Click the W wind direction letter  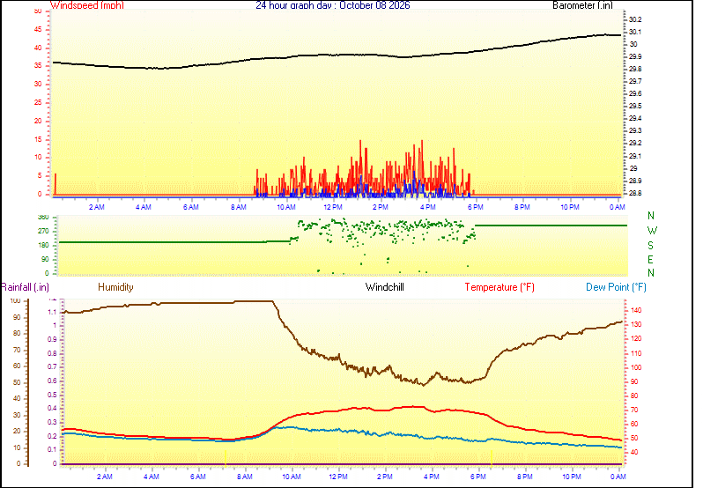pos(652,231)
